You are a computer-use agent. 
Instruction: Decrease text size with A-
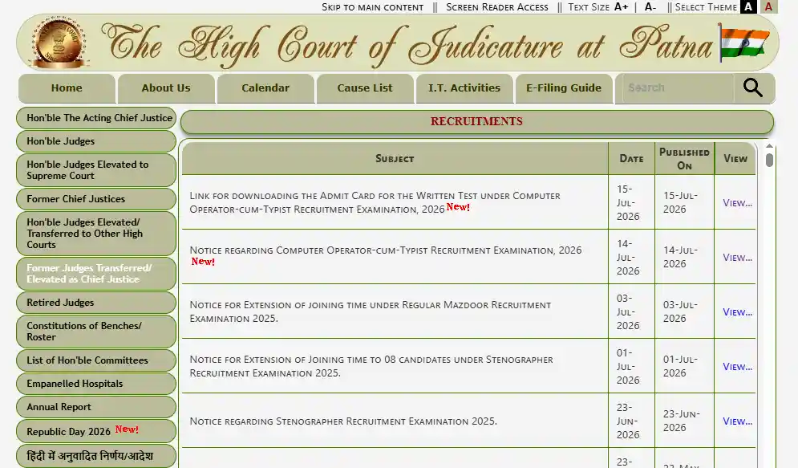(x=650, y=7)
